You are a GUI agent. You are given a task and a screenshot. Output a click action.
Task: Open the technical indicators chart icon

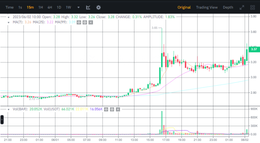(88, 7)
